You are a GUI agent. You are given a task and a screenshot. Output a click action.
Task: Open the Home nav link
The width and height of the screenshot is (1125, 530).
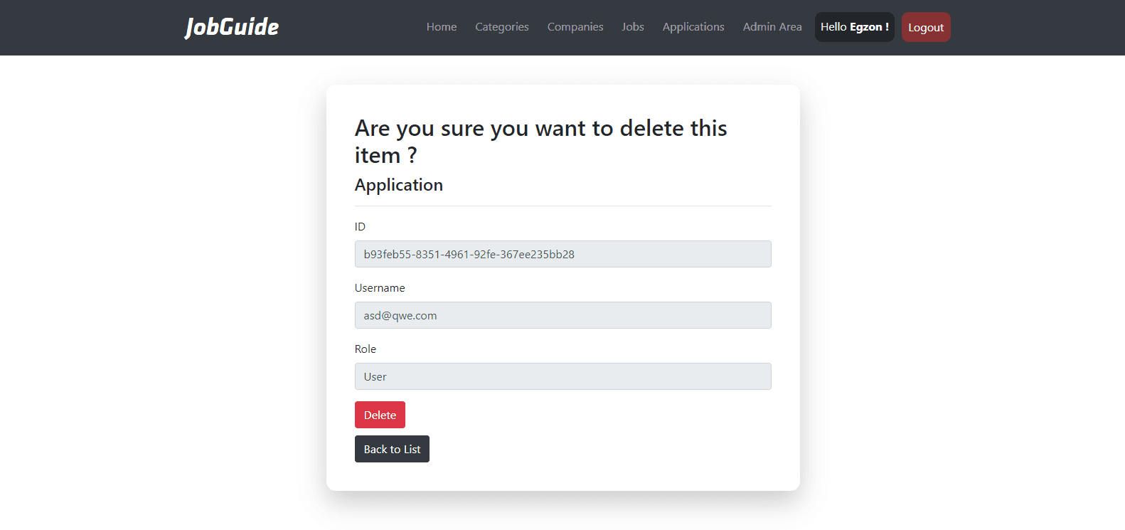442,27
